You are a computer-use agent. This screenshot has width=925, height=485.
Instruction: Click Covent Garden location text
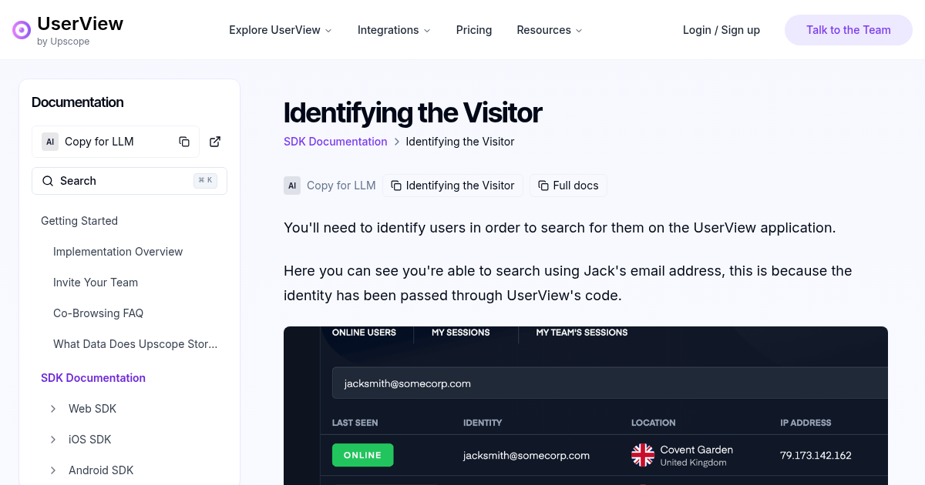coord(697,450)
